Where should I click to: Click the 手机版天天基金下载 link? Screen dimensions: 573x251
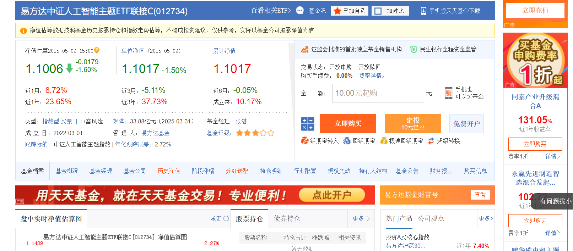tap(455, 11)
